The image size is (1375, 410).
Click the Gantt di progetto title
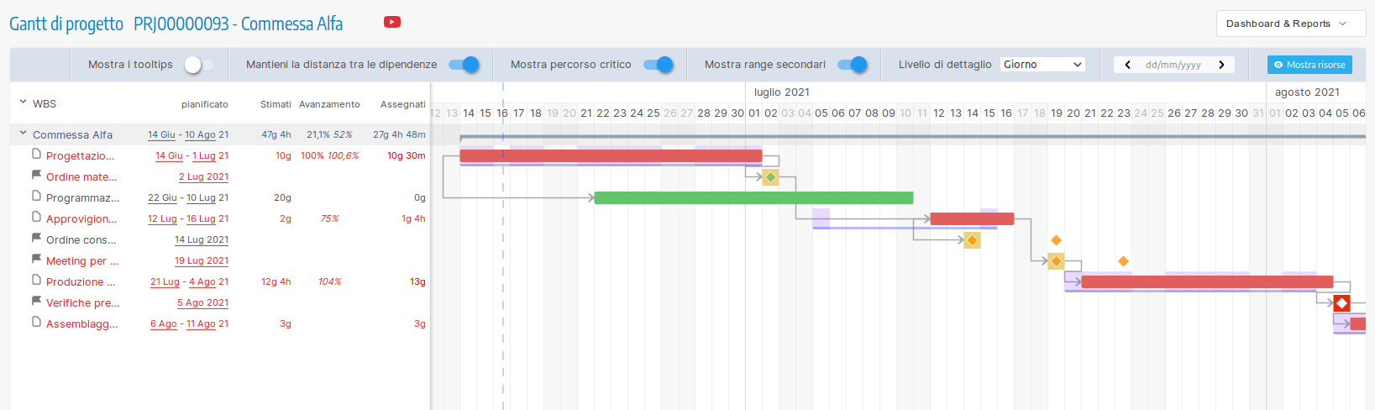coord(66,24)
